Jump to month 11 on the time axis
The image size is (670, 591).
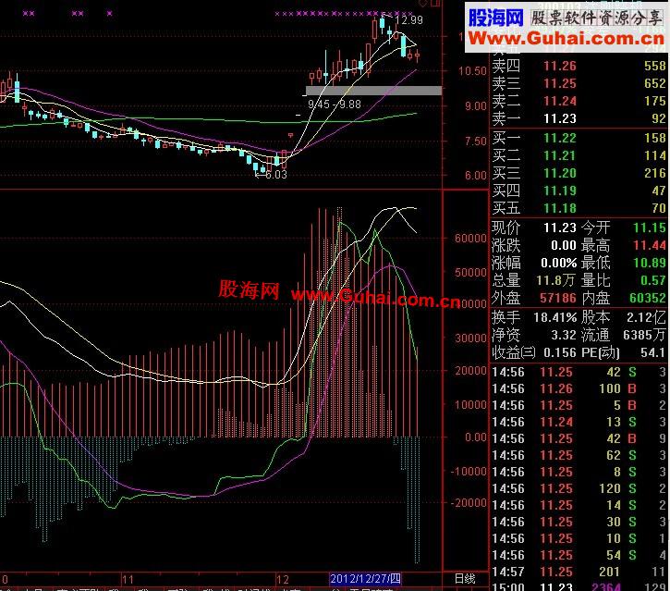click(128, 580)
